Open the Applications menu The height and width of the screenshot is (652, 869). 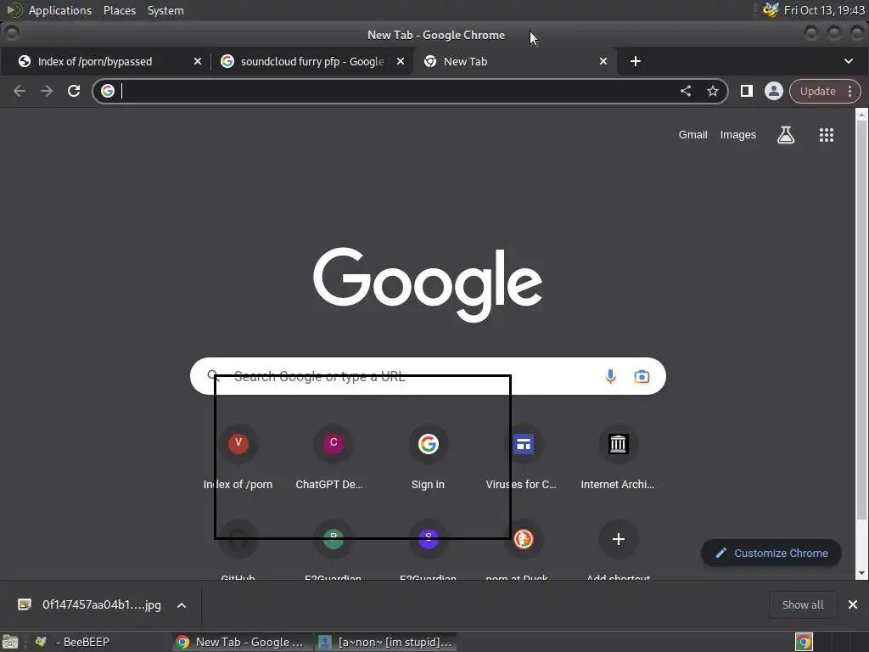(60, 10)
